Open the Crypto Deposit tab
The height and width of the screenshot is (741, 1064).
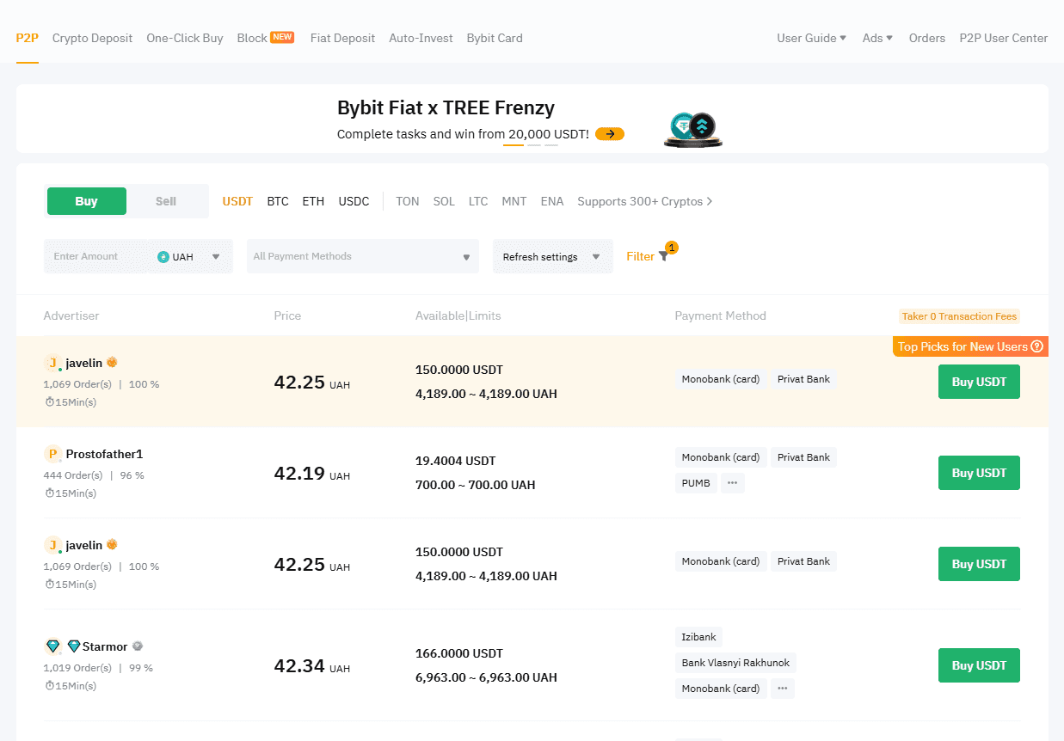coord(92,38)
